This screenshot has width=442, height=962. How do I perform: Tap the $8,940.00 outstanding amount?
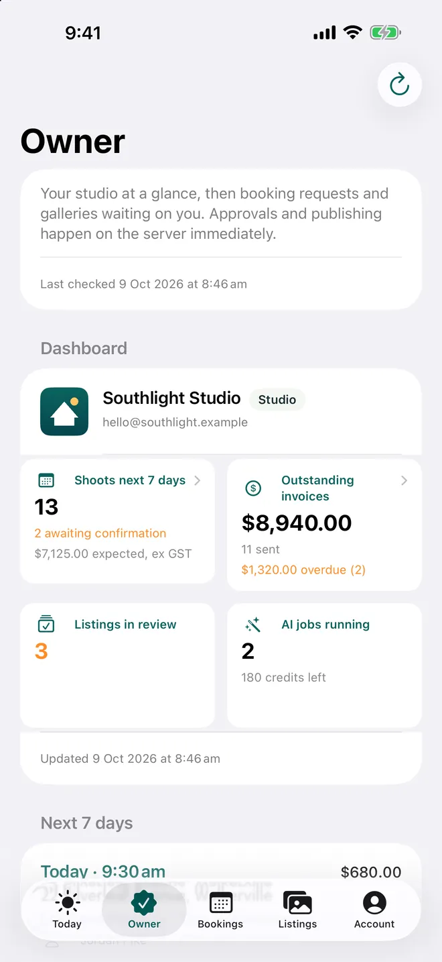click(297, 523)
